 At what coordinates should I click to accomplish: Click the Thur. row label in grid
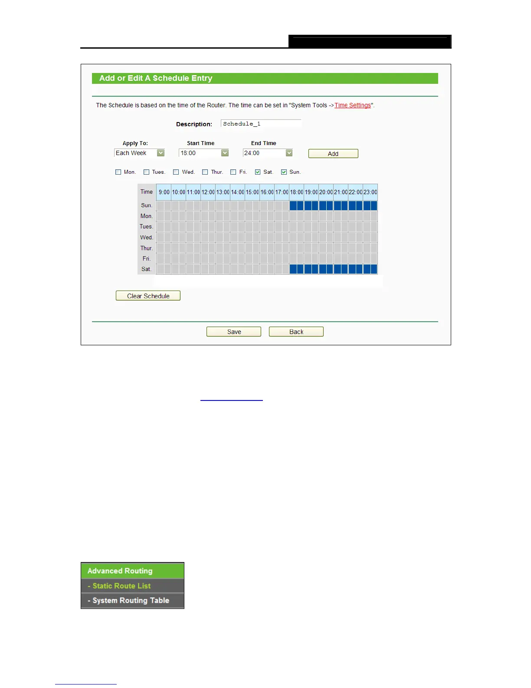click(x=147, y=248)
